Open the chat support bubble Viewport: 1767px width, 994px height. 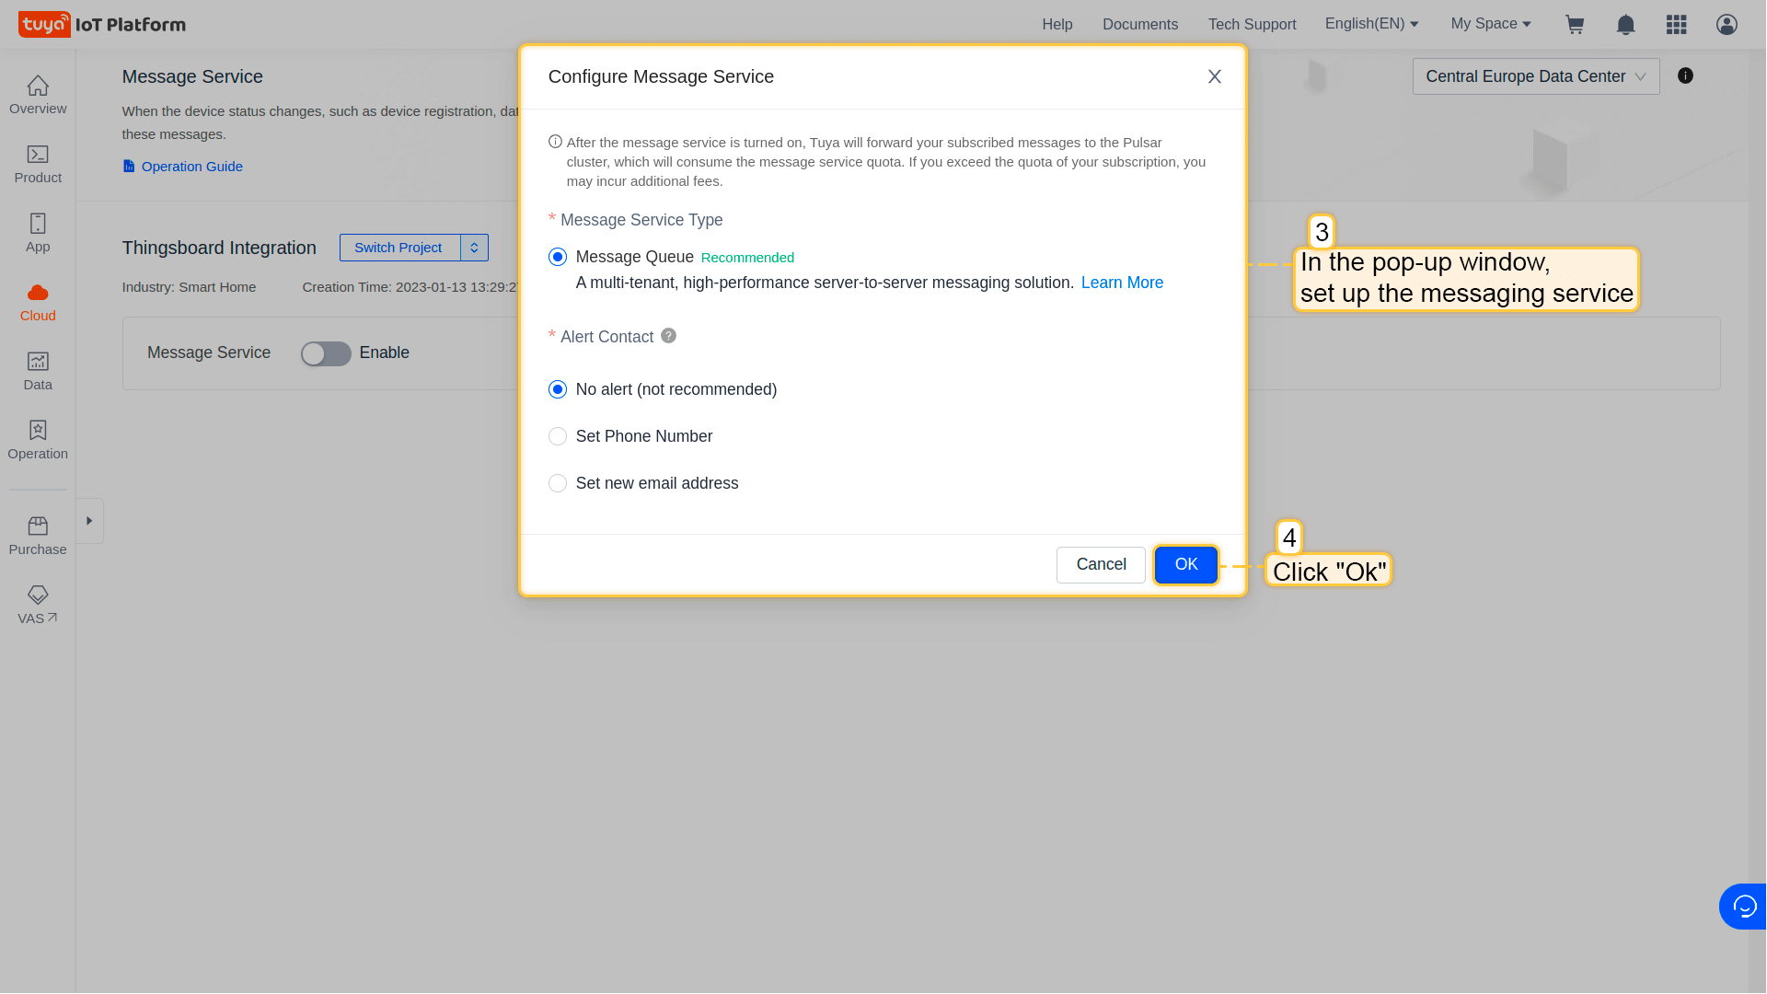[1744, 907]
